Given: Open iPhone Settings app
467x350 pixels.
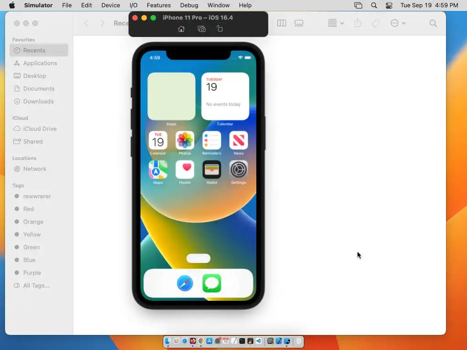Looking at the screenshot, I should coord(239,170).
